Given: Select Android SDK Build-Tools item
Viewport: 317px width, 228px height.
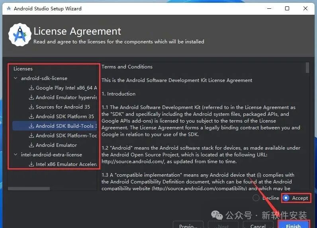Looking at the screenshot, I should [x=55, y=126].
